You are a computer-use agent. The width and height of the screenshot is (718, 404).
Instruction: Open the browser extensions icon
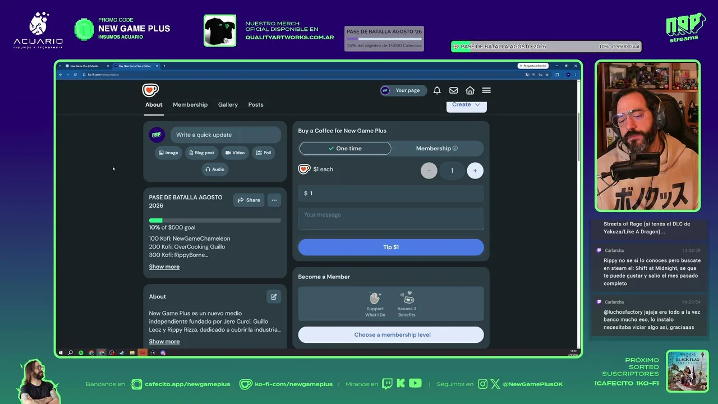[x=557, y=75]
